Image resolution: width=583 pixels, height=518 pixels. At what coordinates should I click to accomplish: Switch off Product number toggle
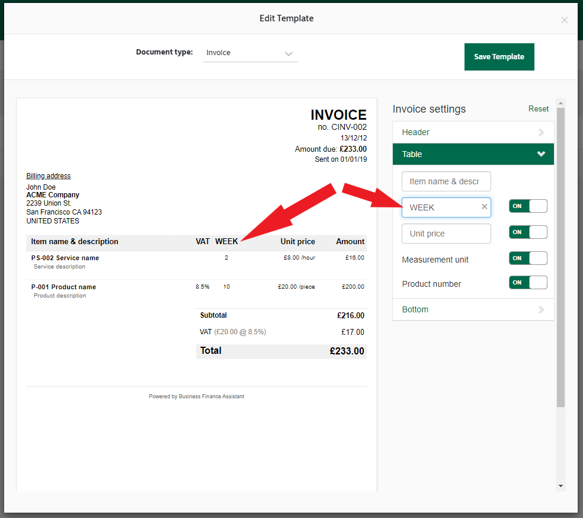[x=527, y=283]
